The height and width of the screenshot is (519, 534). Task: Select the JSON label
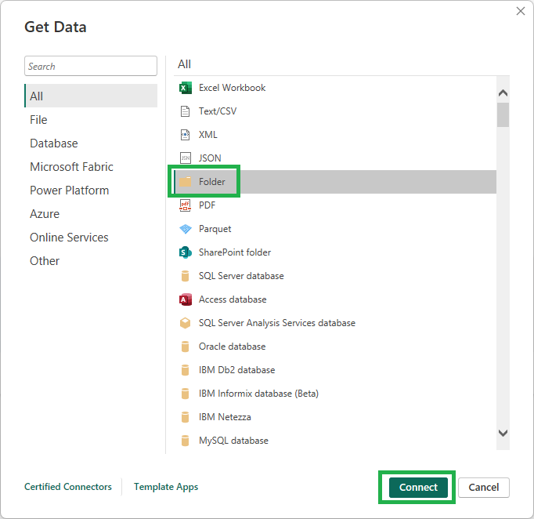click(210, 158)
